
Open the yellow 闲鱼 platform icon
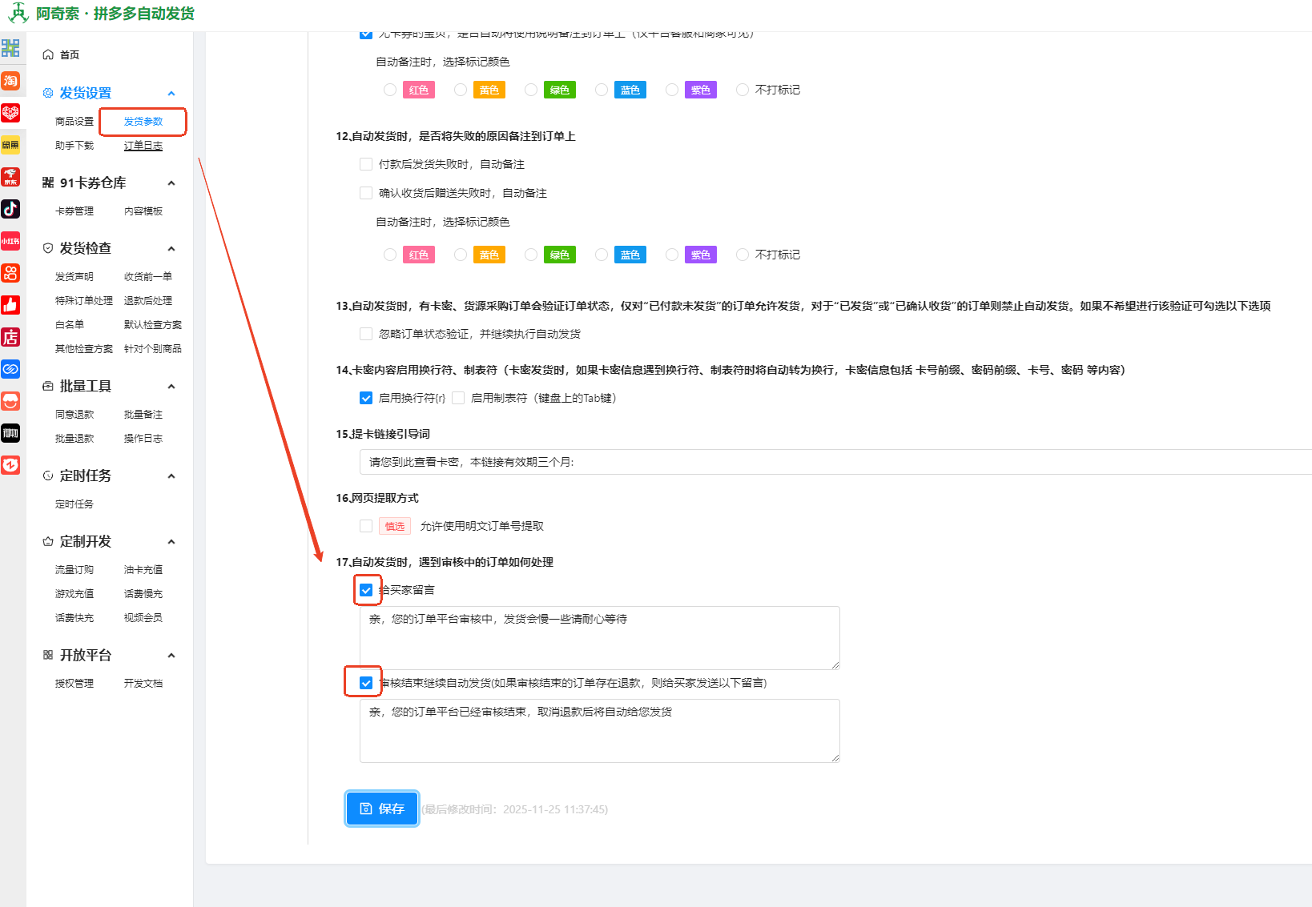(10, 145)
